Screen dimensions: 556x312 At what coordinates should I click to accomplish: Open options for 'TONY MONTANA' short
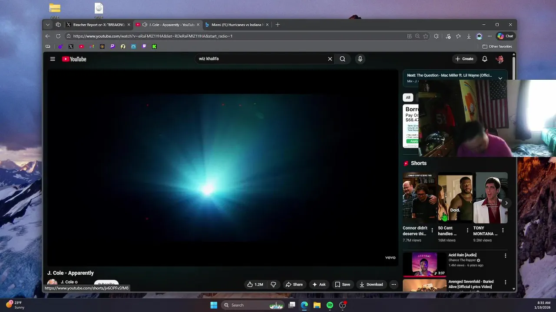point(503,230)
